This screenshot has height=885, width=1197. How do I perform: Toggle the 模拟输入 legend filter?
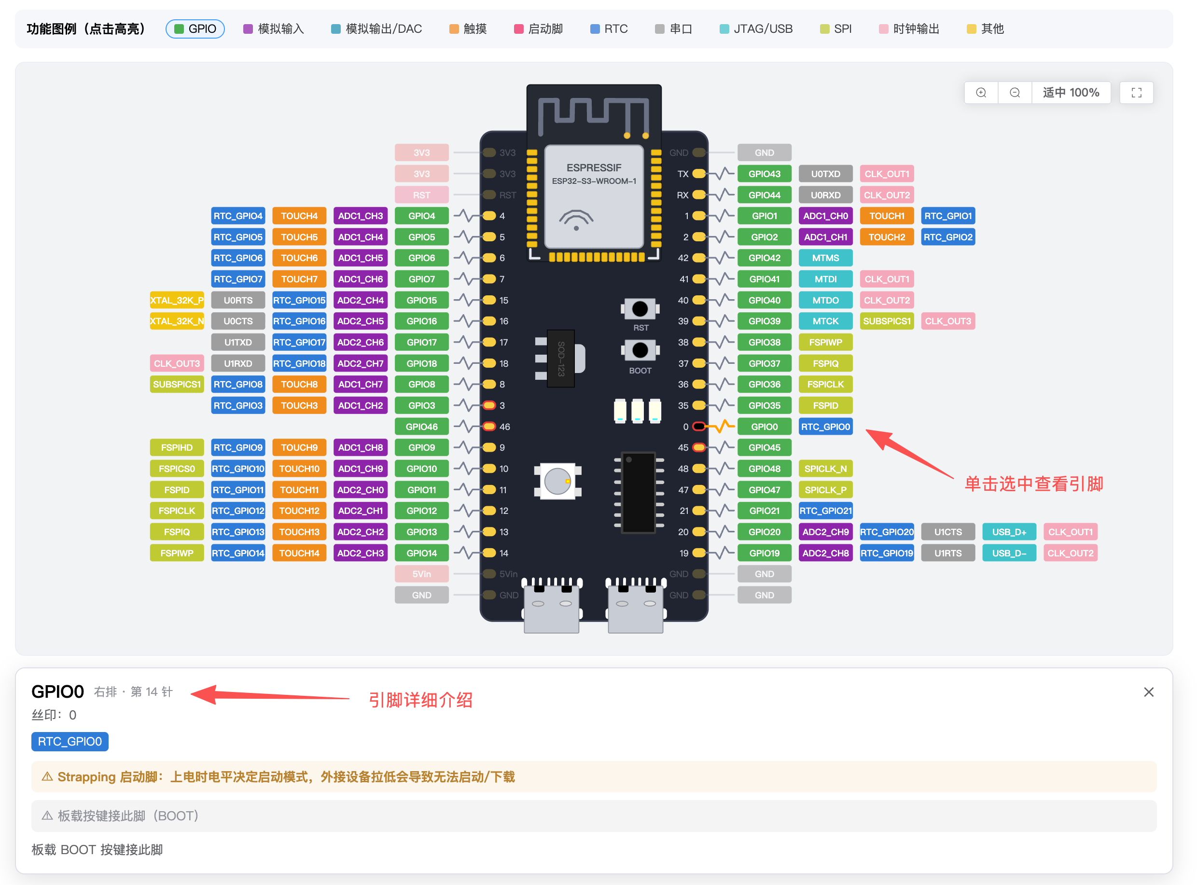274,29
